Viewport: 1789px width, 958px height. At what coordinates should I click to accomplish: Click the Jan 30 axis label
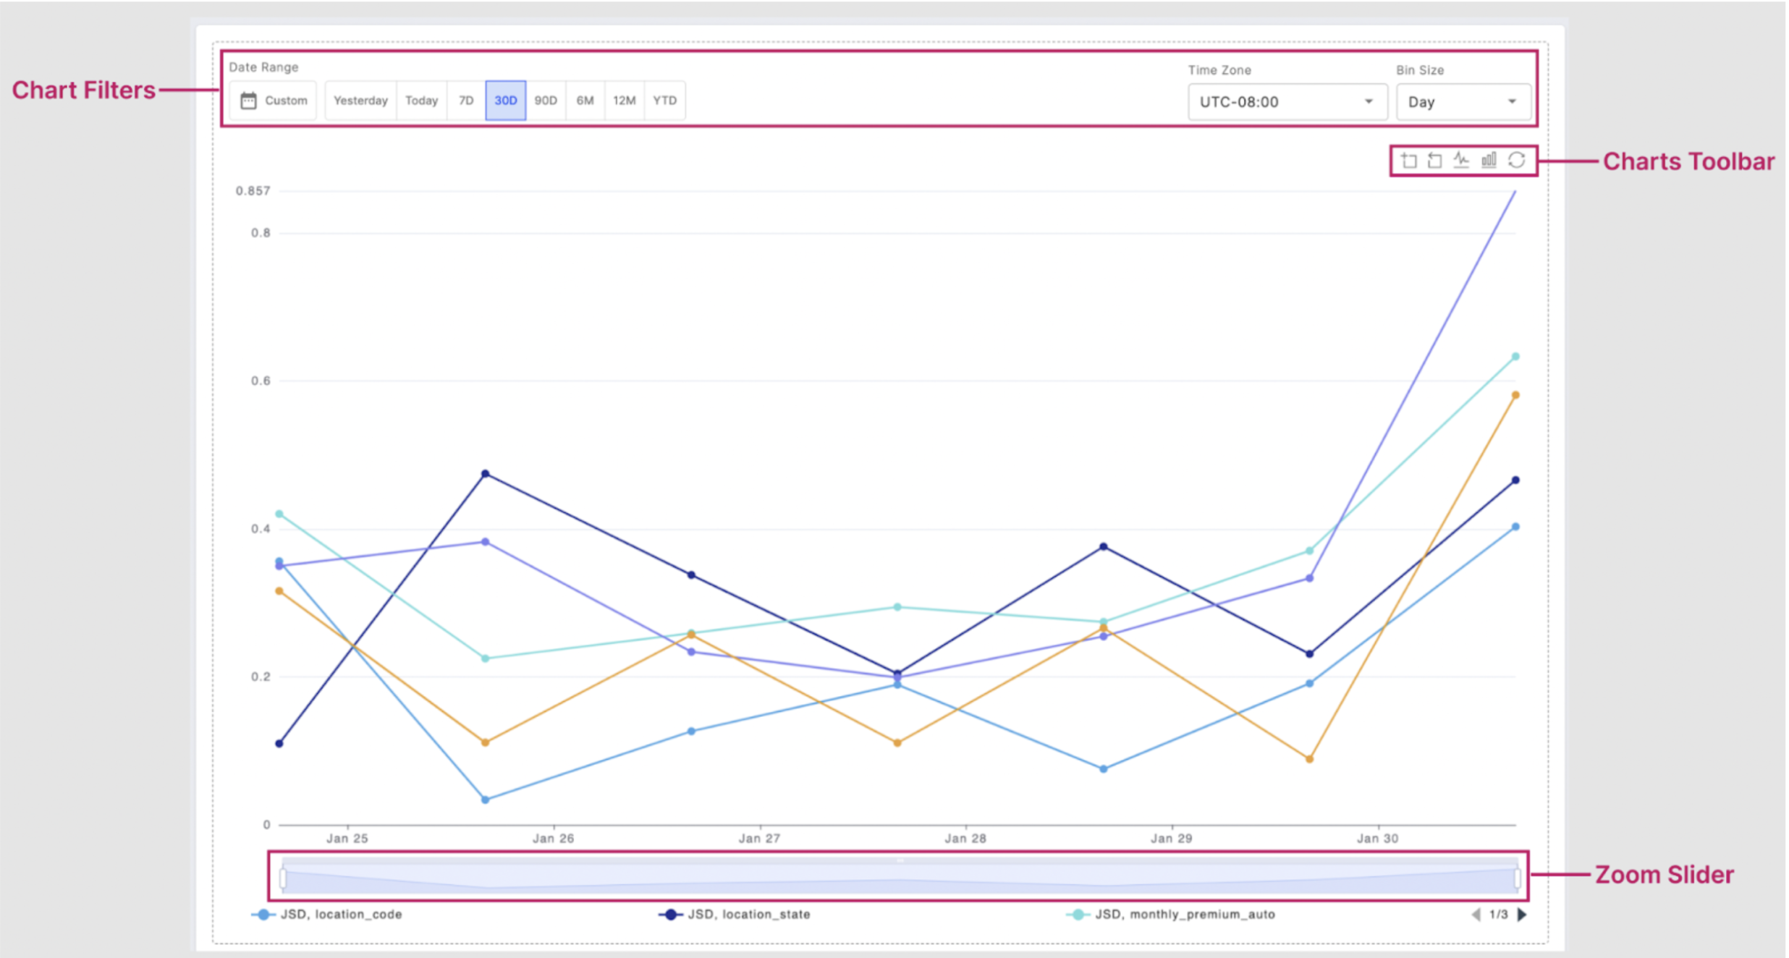tap(1378, 839)
